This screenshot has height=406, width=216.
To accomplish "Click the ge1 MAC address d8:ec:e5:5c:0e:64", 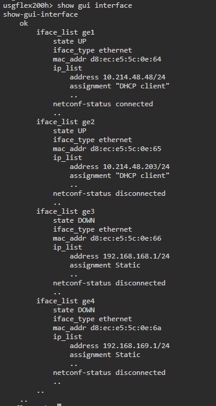I will pos(126,59).
